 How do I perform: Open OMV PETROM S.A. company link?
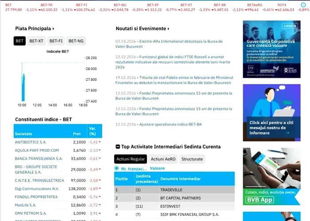point(31,213)
